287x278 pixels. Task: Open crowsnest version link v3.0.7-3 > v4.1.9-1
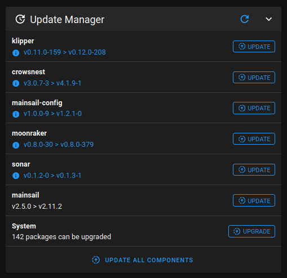click(x=52, y=83)
